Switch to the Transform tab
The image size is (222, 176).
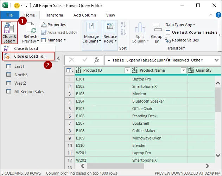click(54, 15)
